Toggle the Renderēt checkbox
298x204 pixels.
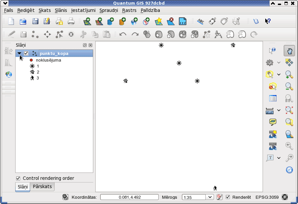[x=228, y=197]
